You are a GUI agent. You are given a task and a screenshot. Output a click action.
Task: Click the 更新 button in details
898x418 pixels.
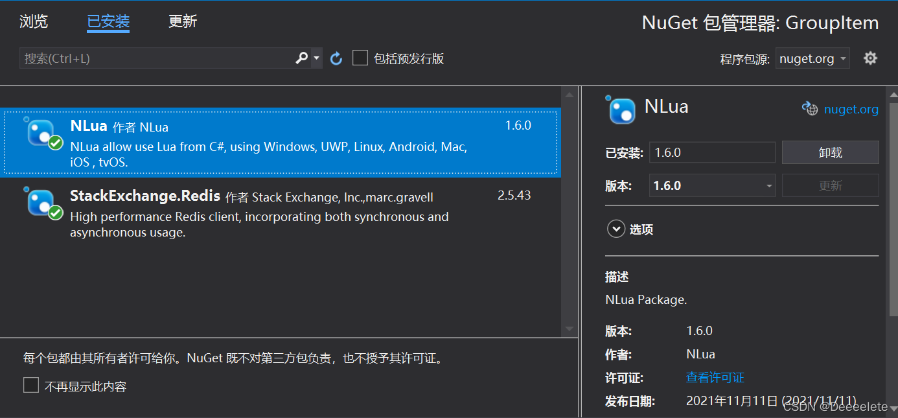[831, 185]
